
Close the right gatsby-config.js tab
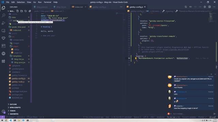[145, 7]
